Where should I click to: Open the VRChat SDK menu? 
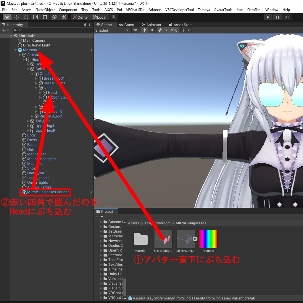pos(135,10)
